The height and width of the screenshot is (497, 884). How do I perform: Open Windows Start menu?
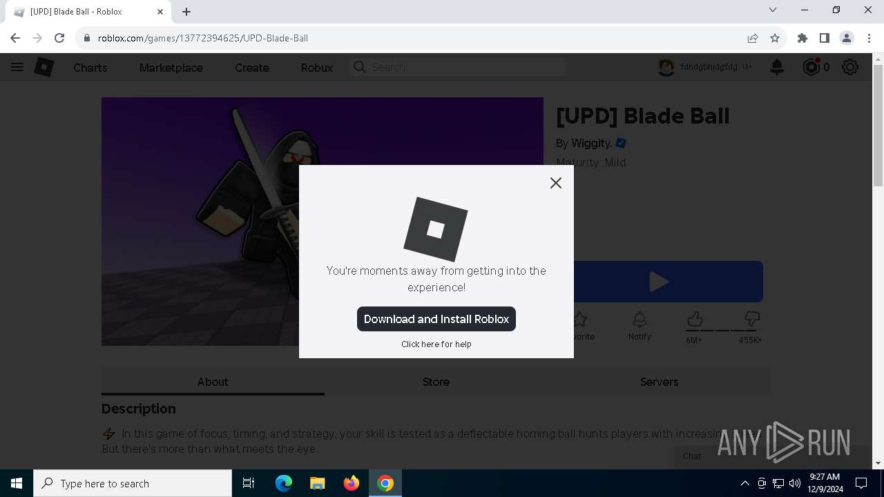(x=17, y=483)
